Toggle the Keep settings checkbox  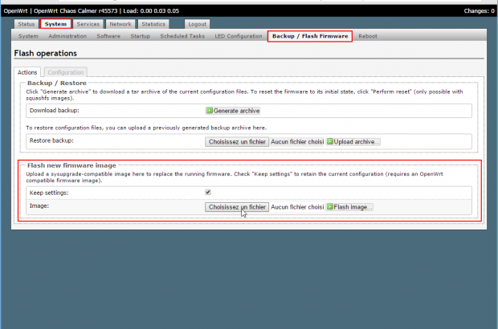coord(209,193)
